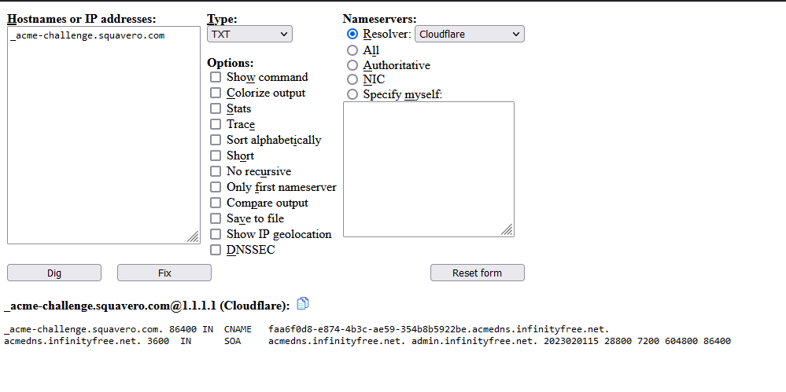
Task: Click the Reset form button
Action: (478, 273)
